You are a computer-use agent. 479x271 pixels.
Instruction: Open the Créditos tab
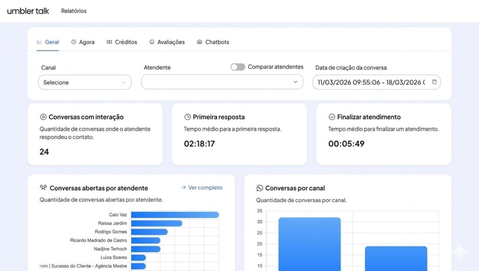[122, 42]
